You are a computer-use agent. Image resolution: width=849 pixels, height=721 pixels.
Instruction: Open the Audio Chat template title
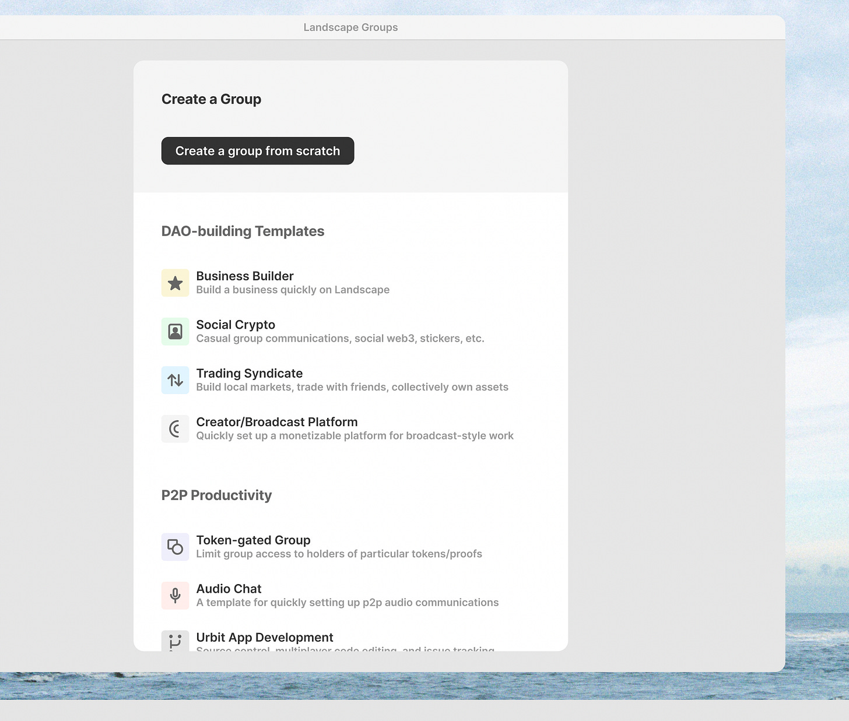coord(229,589)
